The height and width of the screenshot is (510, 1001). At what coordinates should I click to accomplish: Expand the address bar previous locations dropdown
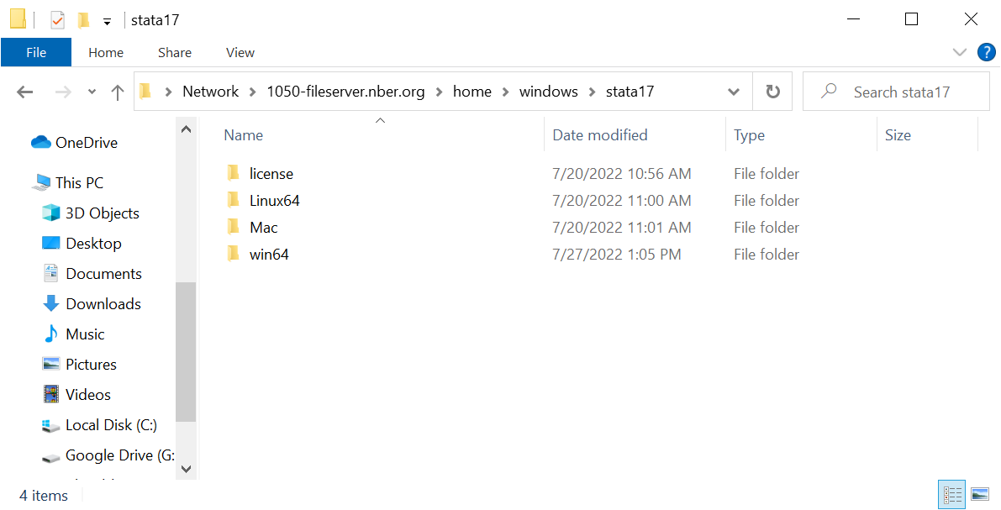coord(733,92)
